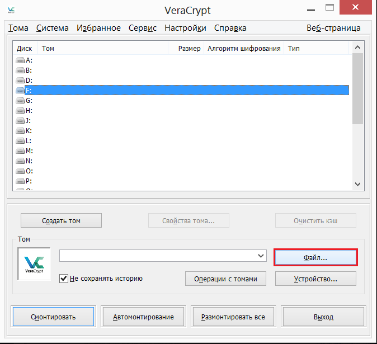Open the Веб-страница menu item

[333, 28]
